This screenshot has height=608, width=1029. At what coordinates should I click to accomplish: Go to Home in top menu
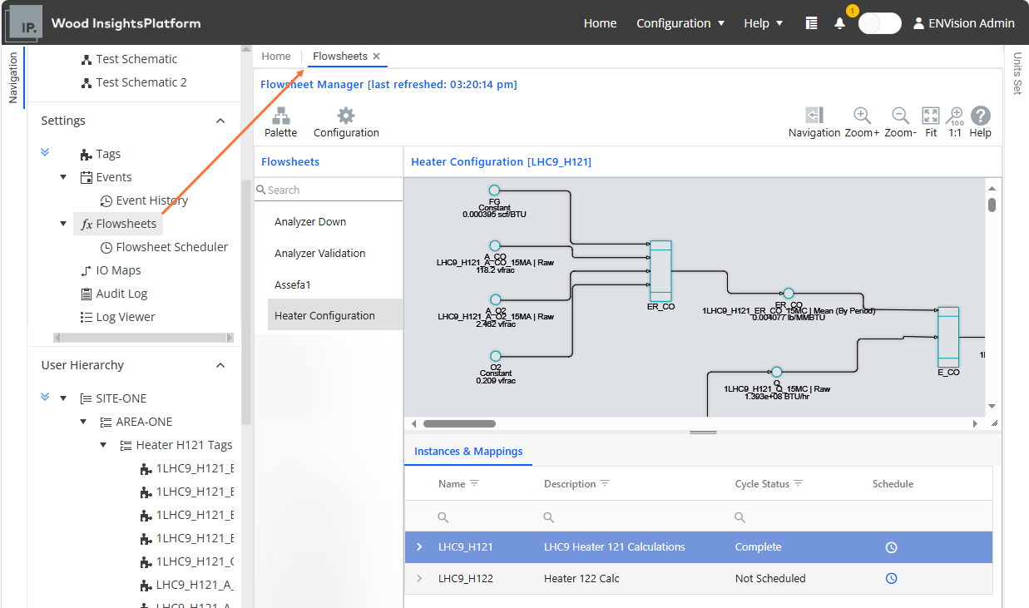600,23
